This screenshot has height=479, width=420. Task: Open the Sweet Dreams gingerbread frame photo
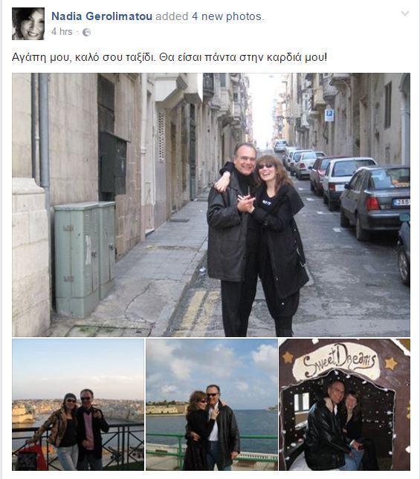(344, 405)
